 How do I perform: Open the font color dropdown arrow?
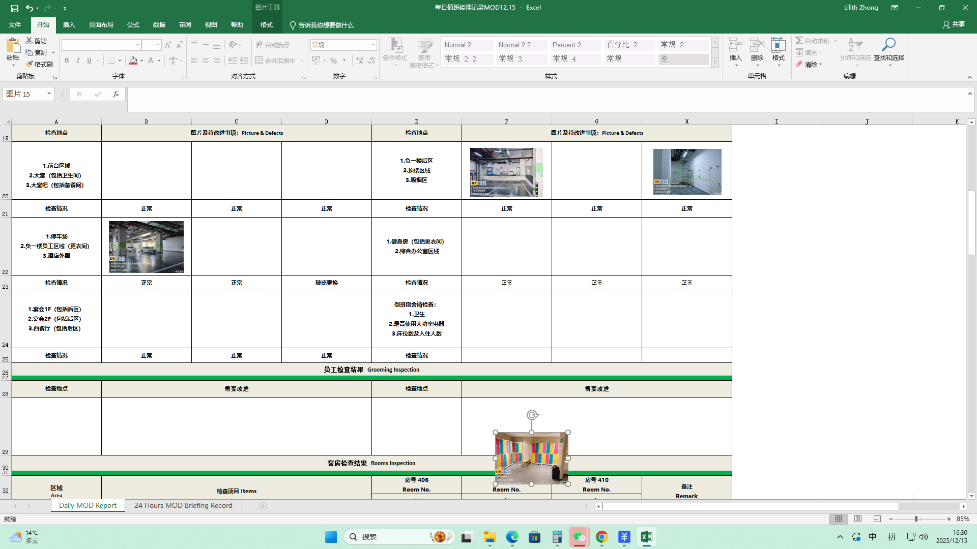[159, 61]
